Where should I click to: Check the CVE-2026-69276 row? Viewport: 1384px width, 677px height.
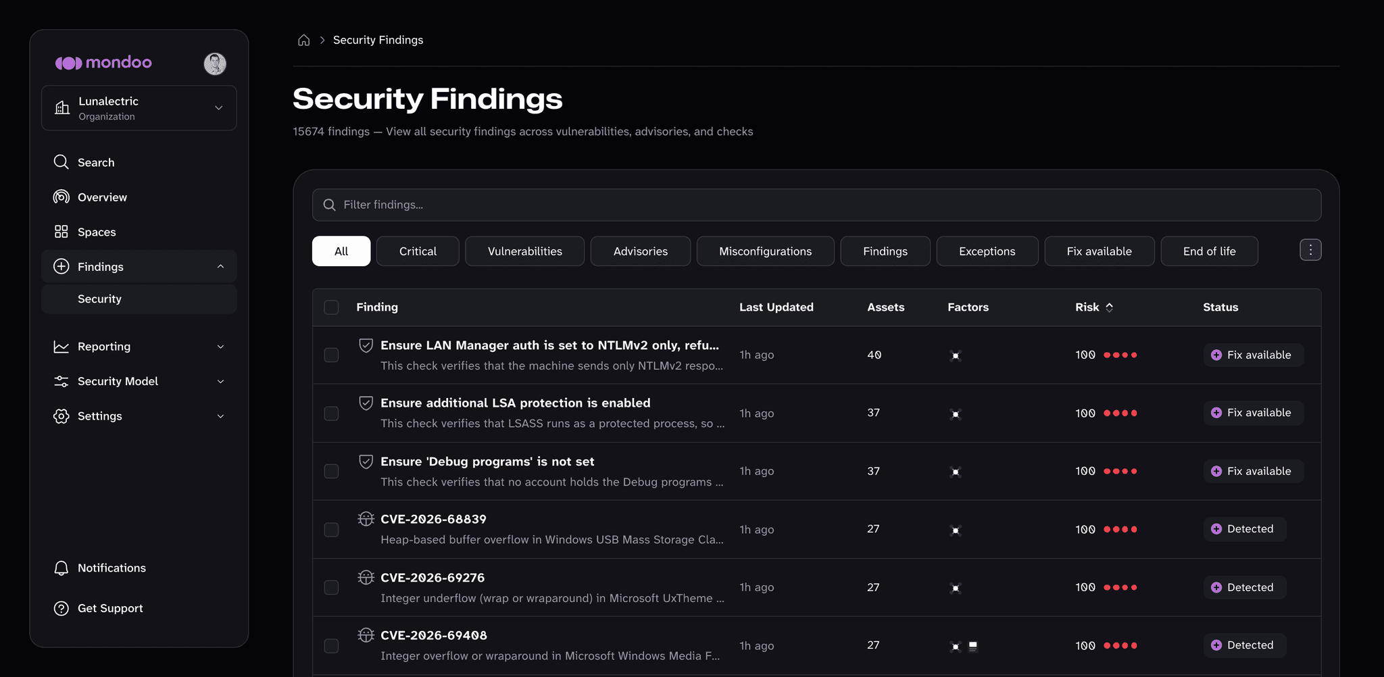(x=331, y=587)
